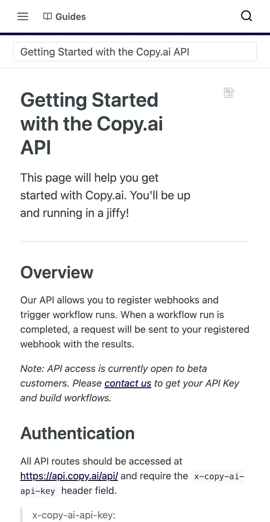Open search with the magnifier icon
Image resolution: width=270 pixels, height=522 pixels.
[247, 16]
